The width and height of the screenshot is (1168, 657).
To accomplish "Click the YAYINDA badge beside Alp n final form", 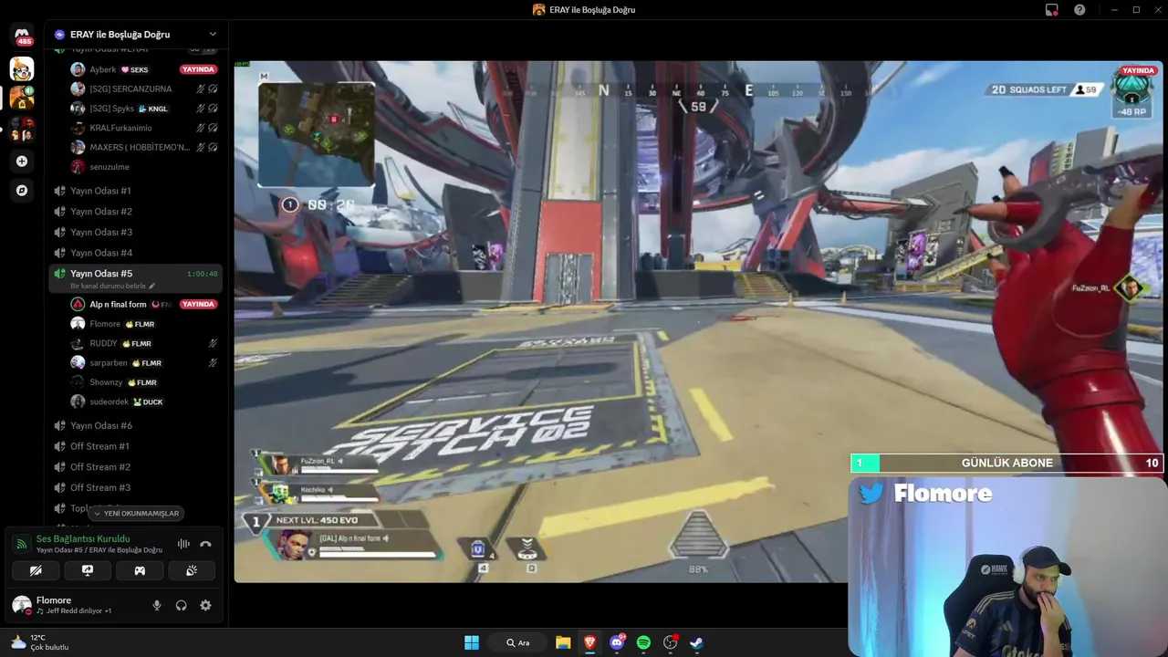I will tap(198, 304).
